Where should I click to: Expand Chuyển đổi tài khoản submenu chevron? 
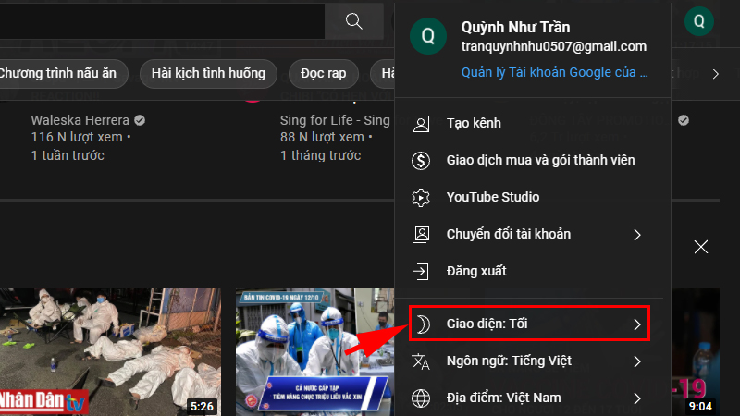[x=637, y=235]
